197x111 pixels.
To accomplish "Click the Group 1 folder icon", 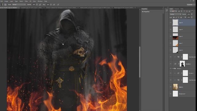I will [175, 68].
